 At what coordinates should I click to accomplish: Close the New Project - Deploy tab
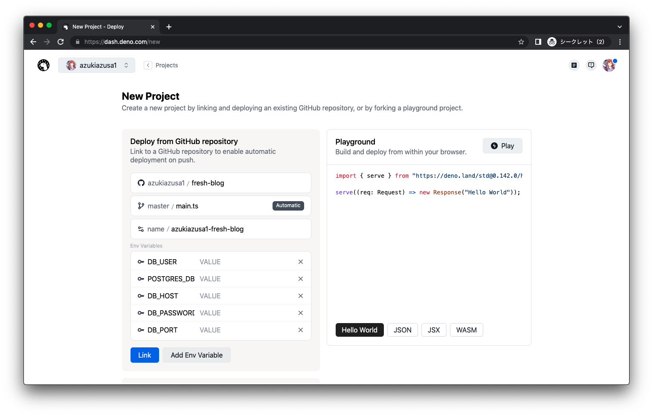tap(153, 27)
